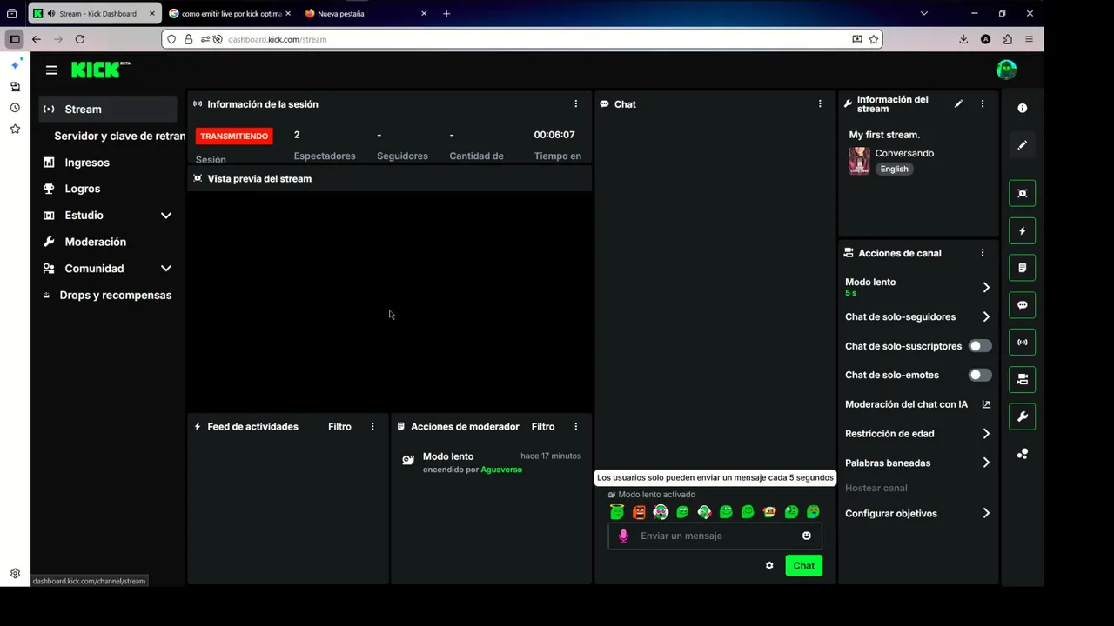Toggle the chat bubble panel icon
Screen dimensions: 1114x626
[x=1023, y=305]
